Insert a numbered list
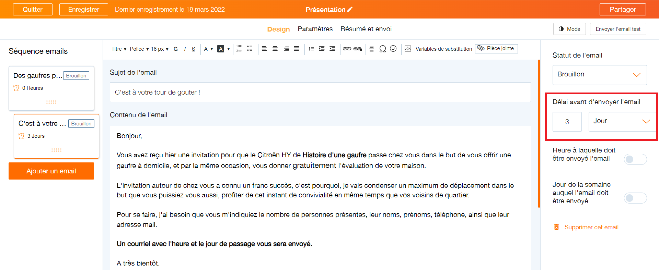 (239, 48)
